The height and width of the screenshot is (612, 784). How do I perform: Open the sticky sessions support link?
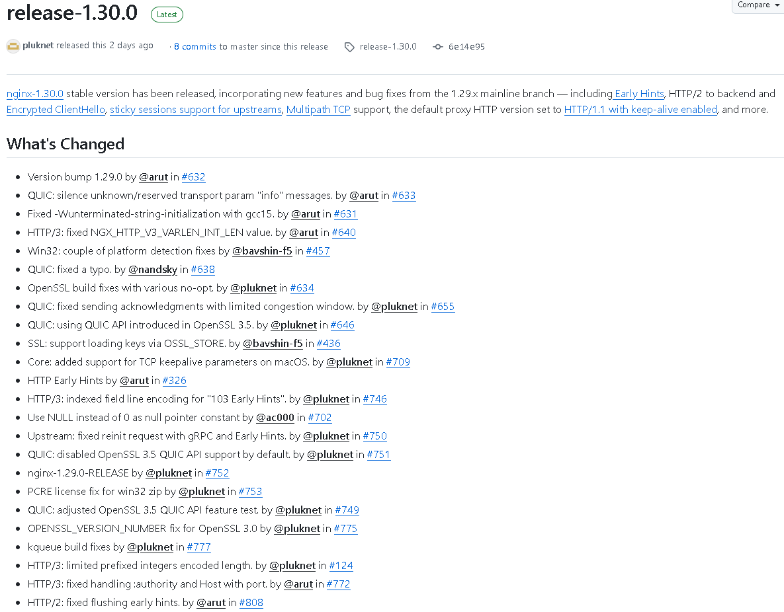195,109
